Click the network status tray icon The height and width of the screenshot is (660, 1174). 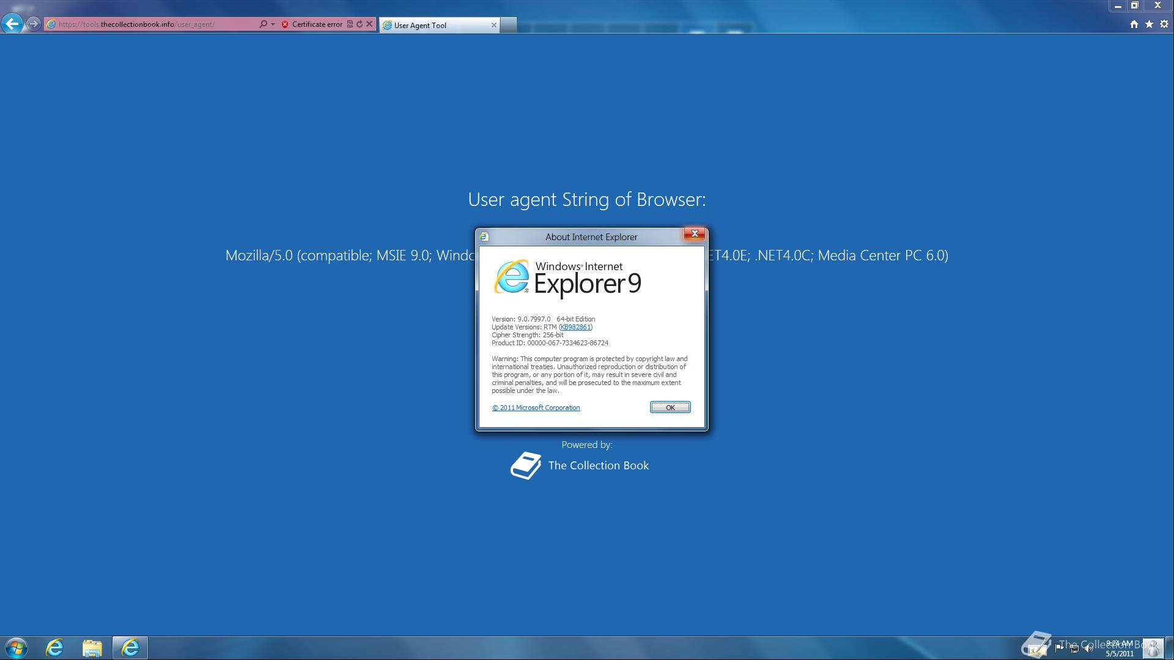(1074, 648)
